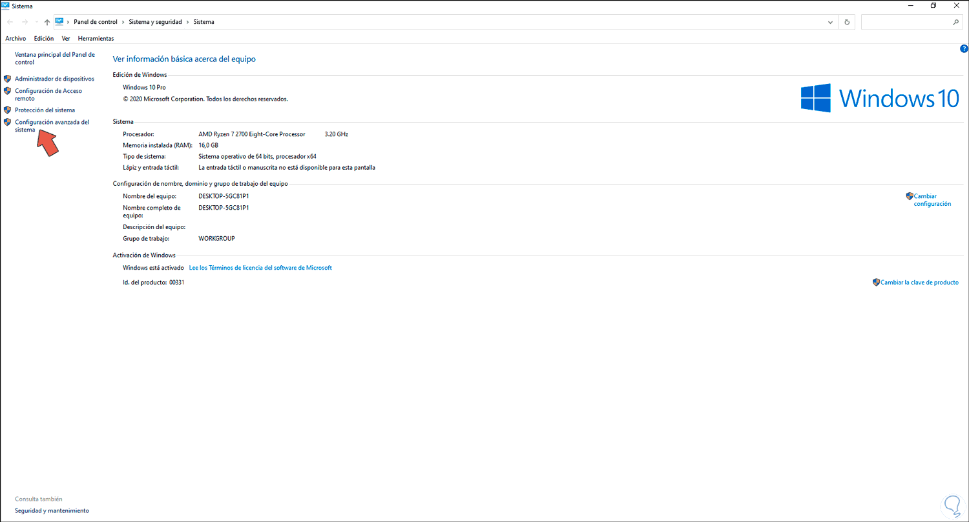Screen dimensions: 969x522
Task: Click shield icon beside Configuración de Acceso remoto
Action: [x=8, y=91]
